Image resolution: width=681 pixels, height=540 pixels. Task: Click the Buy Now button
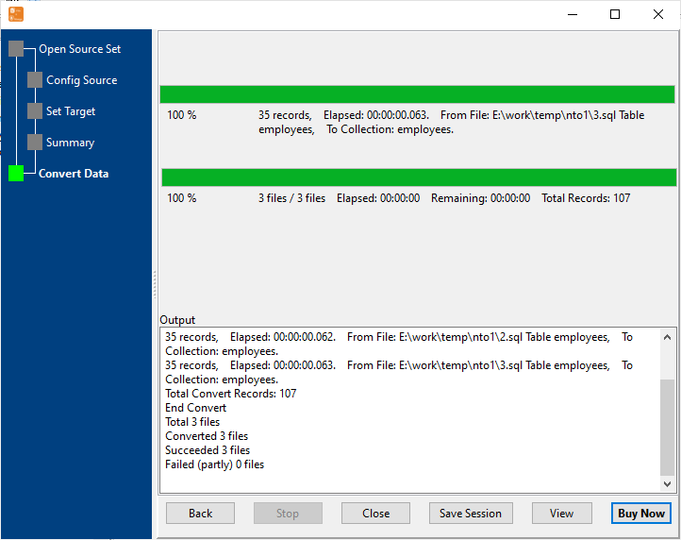(640, 514)
